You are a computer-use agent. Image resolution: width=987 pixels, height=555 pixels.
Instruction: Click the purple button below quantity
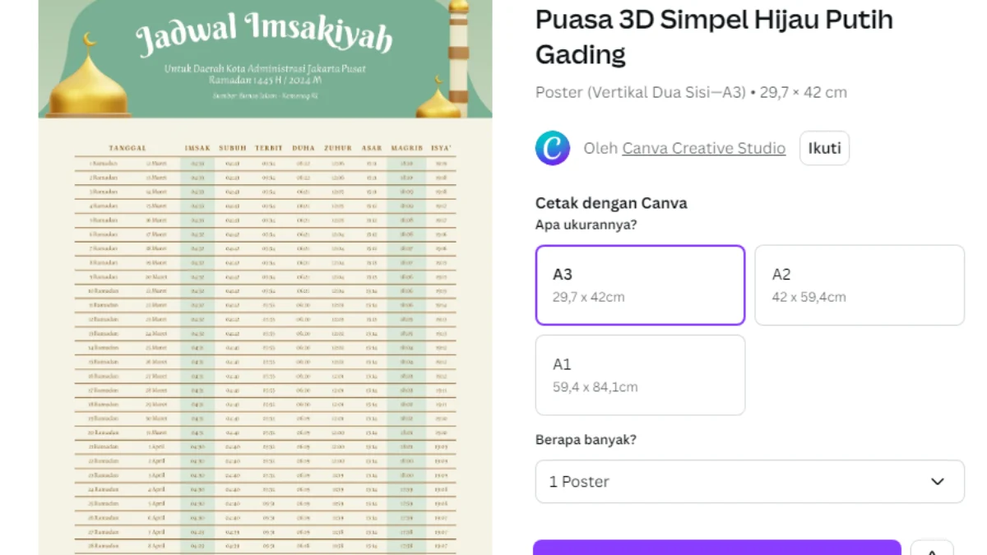pos(716,549)
